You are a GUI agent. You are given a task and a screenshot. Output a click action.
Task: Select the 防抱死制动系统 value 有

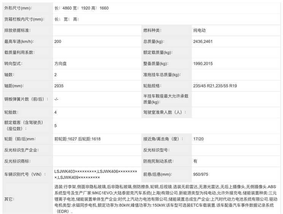[x=196, y=161]
